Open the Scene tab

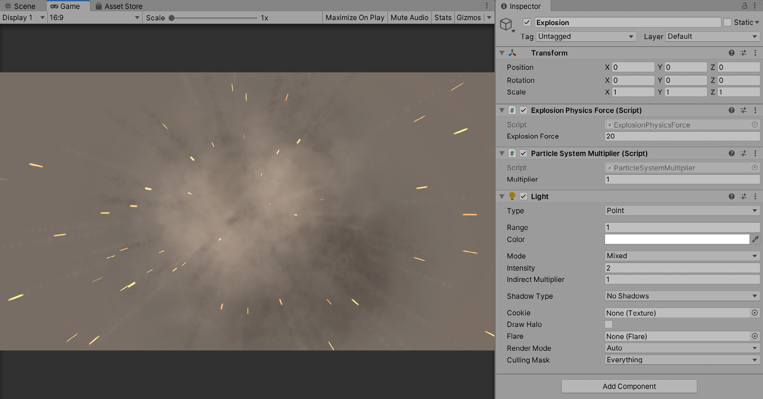pos(20,6)
